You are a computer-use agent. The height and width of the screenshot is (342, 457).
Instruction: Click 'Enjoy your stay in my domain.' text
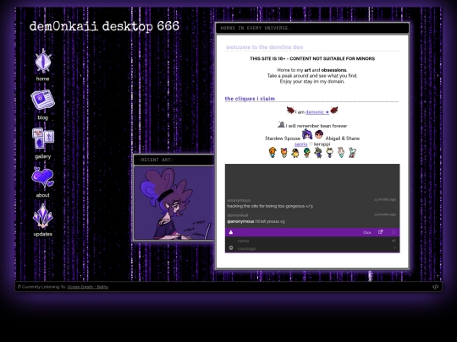pyautogui.click(x=312, y=81)
